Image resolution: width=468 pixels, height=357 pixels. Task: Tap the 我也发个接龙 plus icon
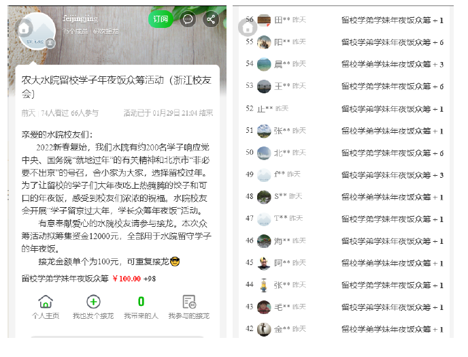coord(93,301)
